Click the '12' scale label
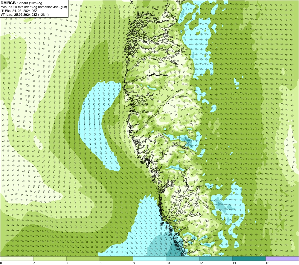299x265 pixels. [x=201, y=263]
